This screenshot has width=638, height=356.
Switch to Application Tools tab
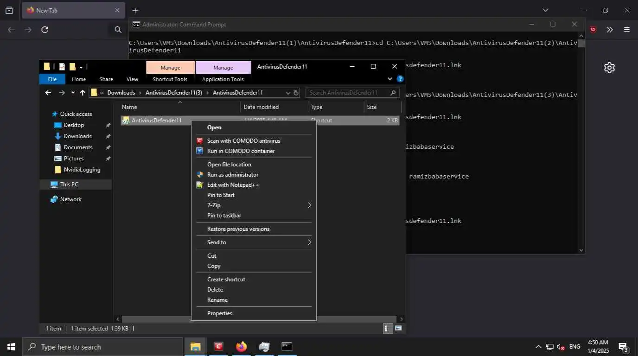(x=223, y=79)
